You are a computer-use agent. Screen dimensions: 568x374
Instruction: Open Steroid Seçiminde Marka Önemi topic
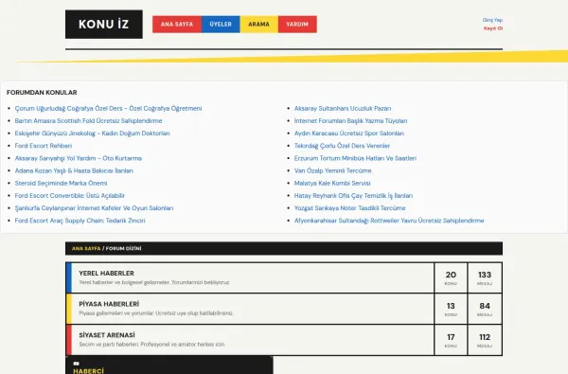tap(61, 183)
